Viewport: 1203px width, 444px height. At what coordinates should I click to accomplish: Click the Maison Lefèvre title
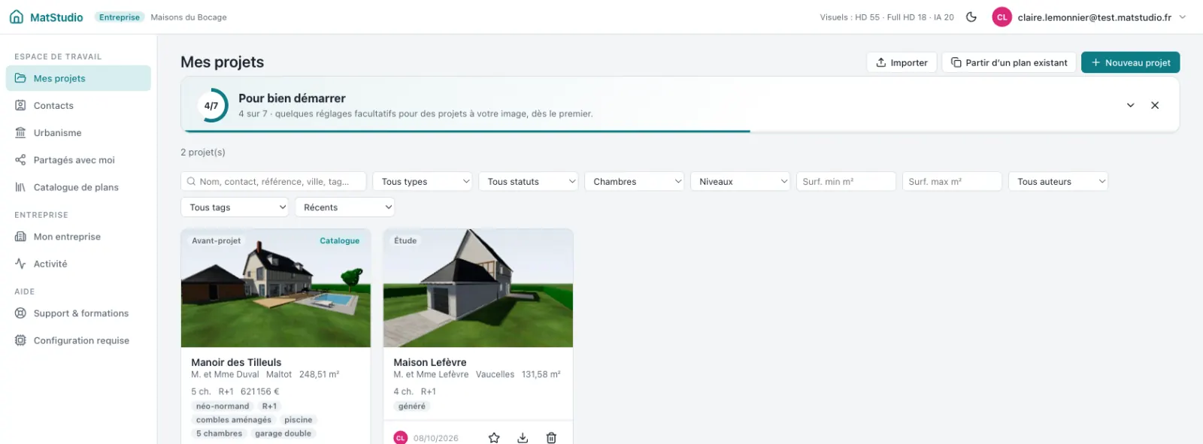click(x=430, y=362)
